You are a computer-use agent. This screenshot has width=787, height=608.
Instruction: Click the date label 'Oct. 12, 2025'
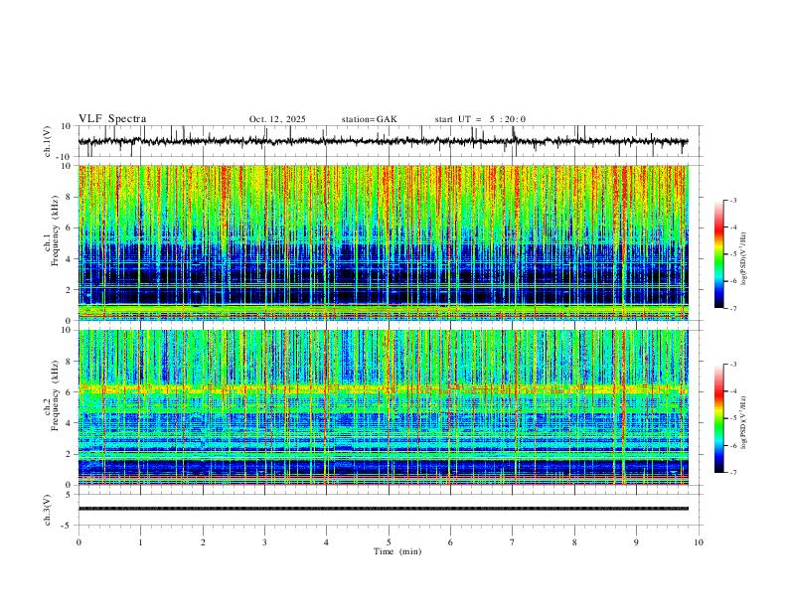click(277, 119)
